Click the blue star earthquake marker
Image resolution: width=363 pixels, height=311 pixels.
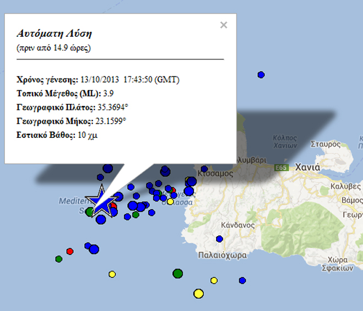(x=102, y=201)
